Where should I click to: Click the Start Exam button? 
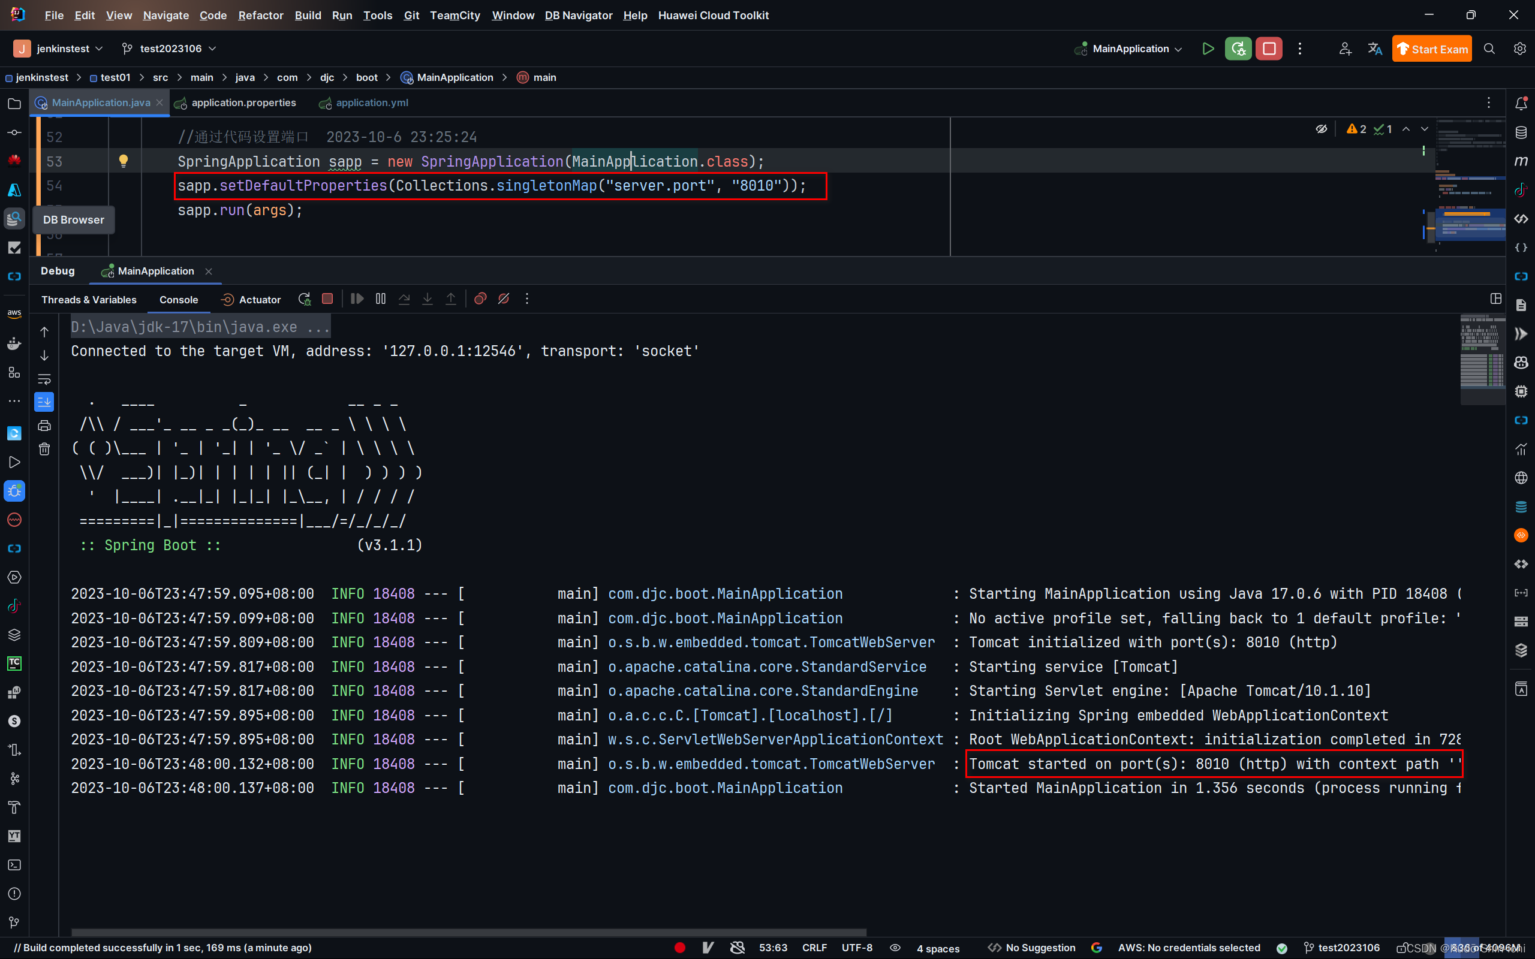1432,49
